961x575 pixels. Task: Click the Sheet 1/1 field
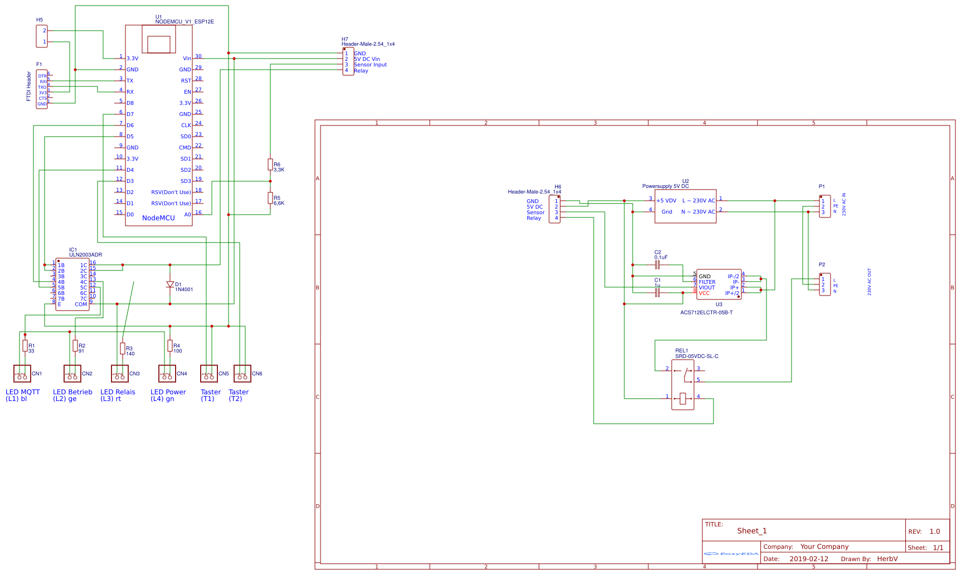click(x=924, y=547)
